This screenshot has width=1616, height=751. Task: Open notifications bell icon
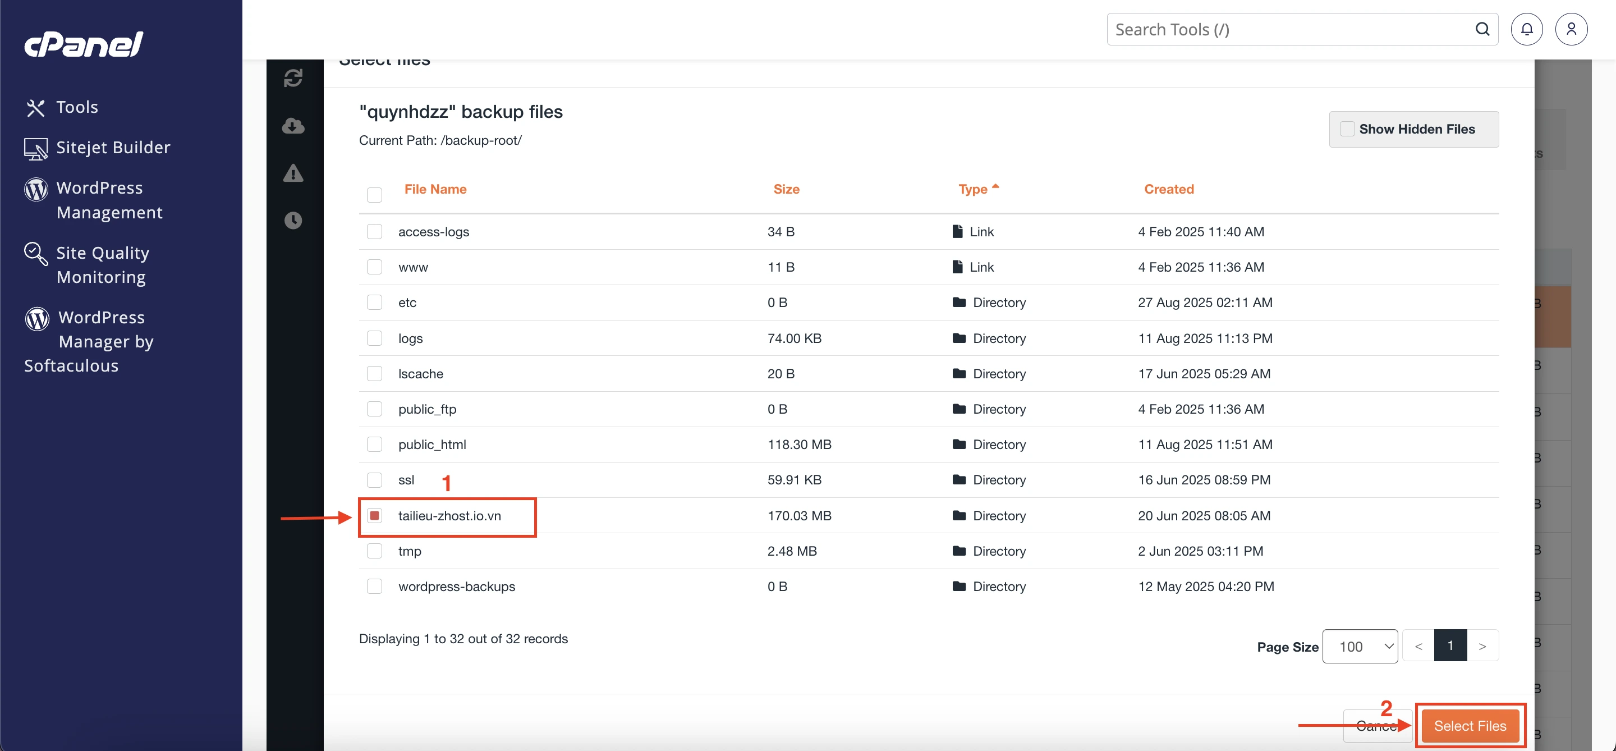(1526, 29)
